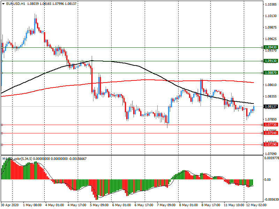This screenshot has height=209, width=279.
Task: Select right handle of the 1.07540 line
Action: [x=262, y=133]
